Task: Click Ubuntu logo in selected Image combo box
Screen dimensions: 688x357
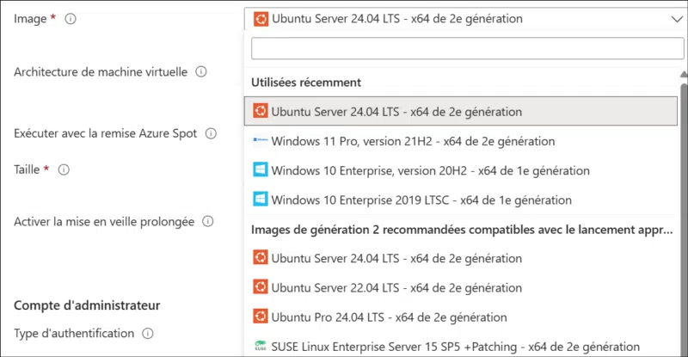Action: coord(261,18)
